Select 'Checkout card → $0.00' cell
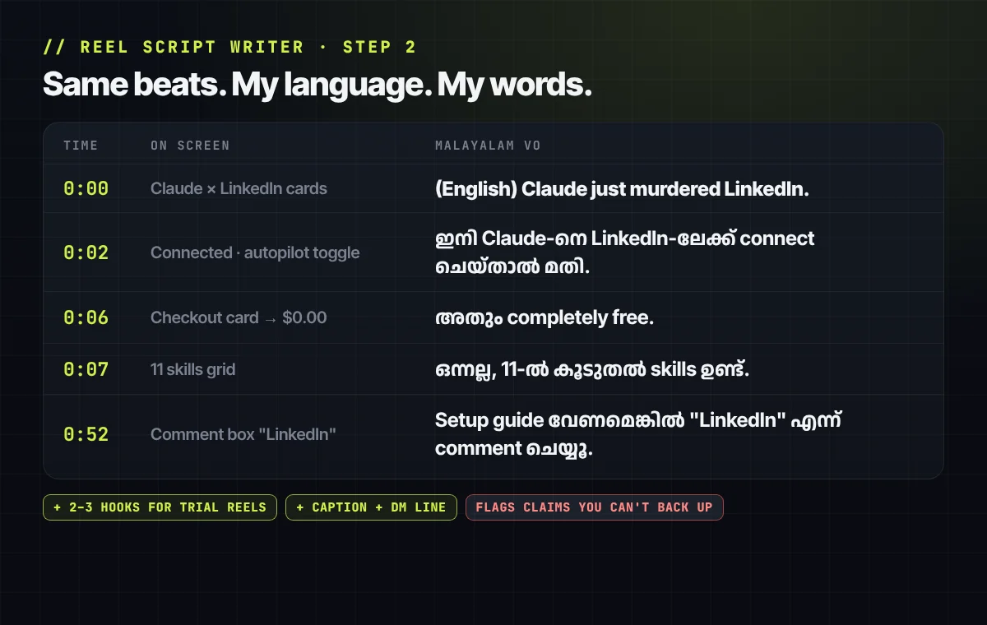Screen dimensions: 987x625 pos(239,317)
